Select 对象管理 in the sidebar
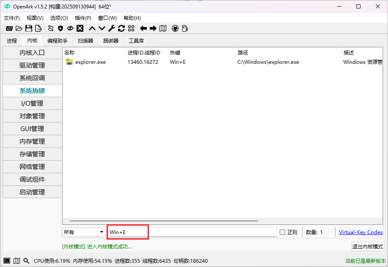Viewport: 388px width, 267px height. [x=32, y=116]
